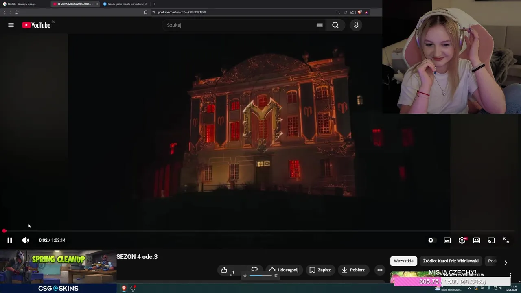The width and height of the screenshot is (521, 293).
Task: Save the video with the Zapisz button
Action: (x=320, y=270)
